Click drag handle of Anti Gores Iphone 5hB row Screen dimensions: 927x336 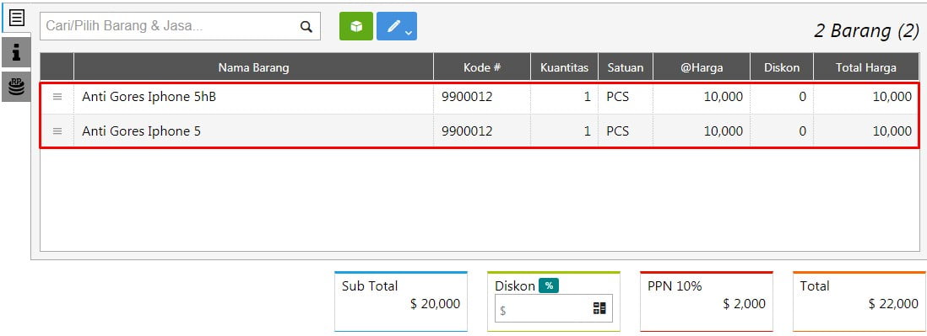pos(57,97)
